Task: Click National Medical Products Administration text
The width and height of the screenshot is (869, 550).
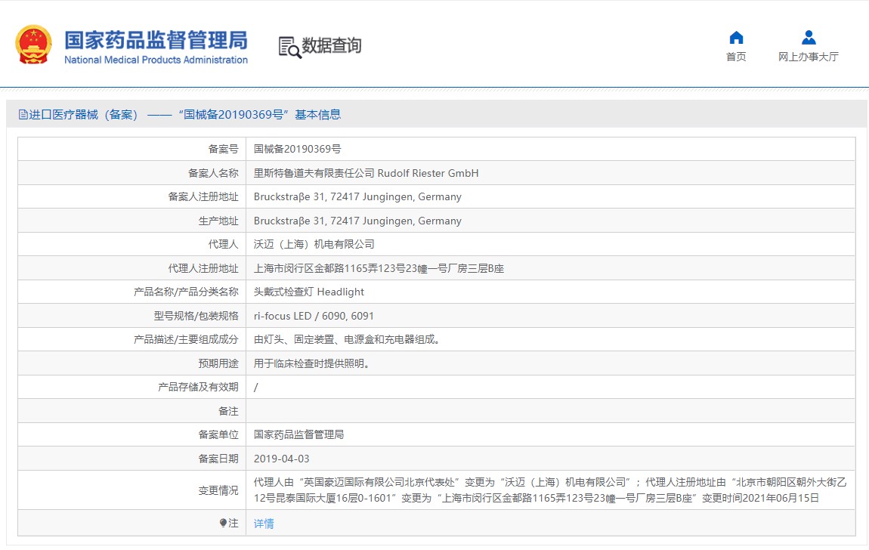Action: [156, 60]
